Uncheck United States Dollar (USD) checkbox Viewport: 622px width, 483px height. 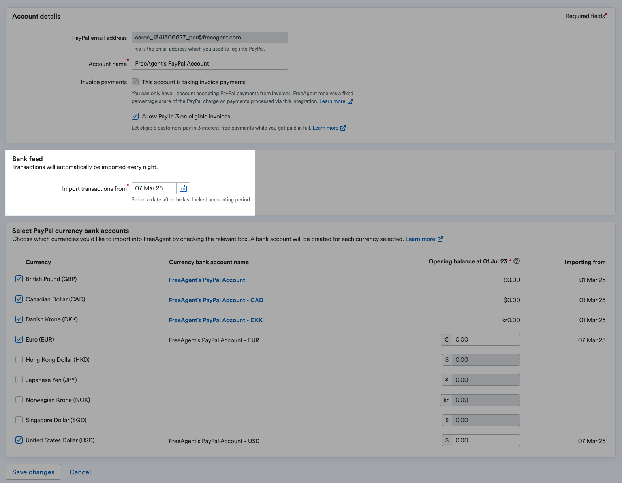[x=19, y=440]
